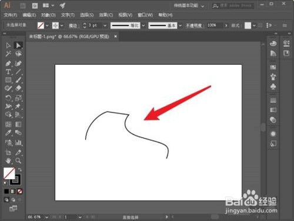The width and height of the screenshot is (294, 221).
Task: Select the Mesh tool
Action: (8, 124)
